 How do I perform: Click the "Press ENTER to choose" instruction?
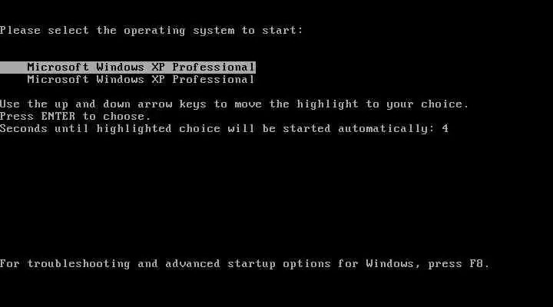pos(75,117)
